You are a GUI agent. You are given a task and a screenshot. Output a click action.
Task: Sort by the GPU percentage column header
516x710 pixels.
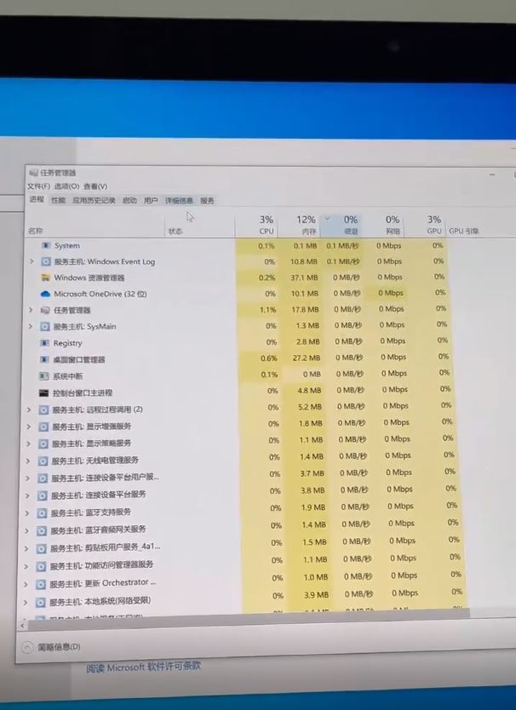point(426,225)
